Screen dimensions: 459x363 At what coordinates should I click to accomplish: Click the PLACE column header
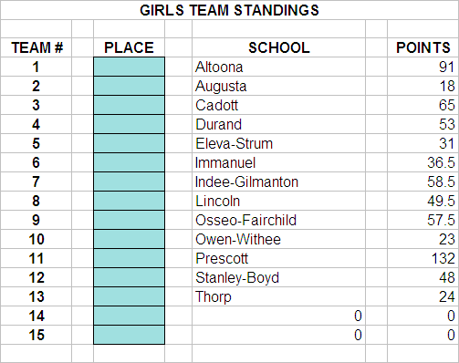[x=129, y=47]
